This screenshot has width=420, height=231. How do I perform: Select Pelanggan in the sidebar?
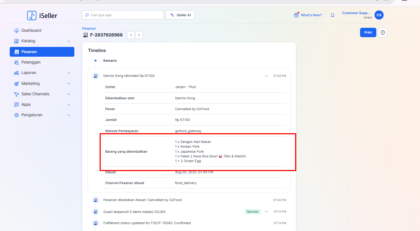[31, 62]
